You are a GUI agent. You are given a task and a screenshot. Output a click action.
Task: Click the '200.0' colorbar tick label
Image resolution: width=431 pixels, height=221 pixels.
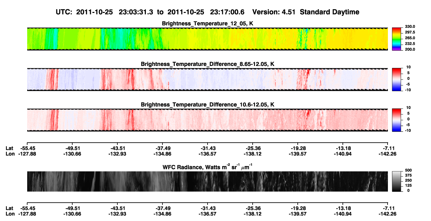[409, 49]
